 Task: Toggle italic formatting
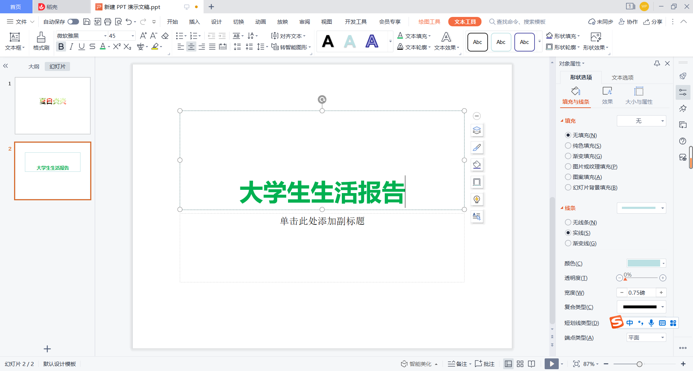point(71,47)
